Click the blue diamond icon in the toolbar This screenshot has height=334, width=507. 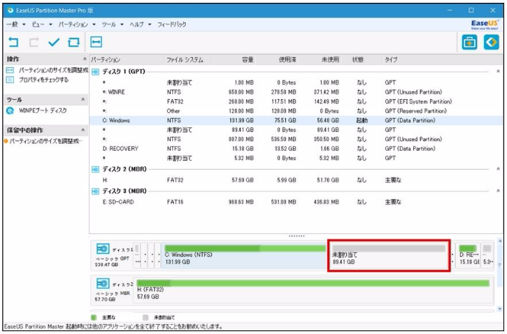tap(492, 43)
